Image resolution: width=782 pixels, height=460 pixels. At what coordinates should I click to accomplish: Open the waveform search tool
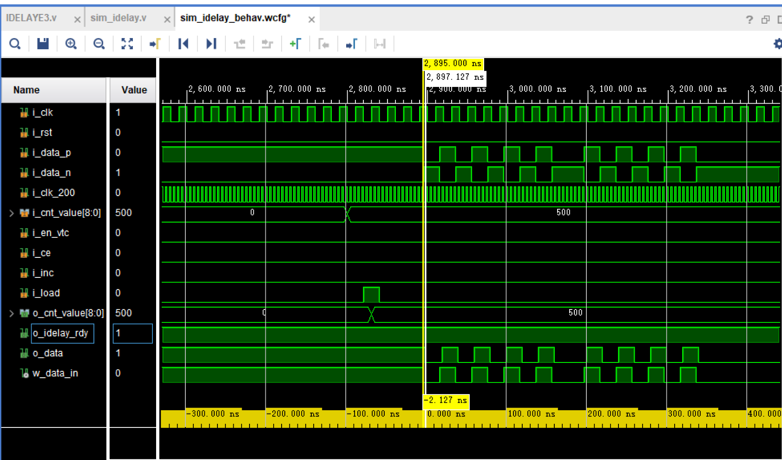point(15,43)
